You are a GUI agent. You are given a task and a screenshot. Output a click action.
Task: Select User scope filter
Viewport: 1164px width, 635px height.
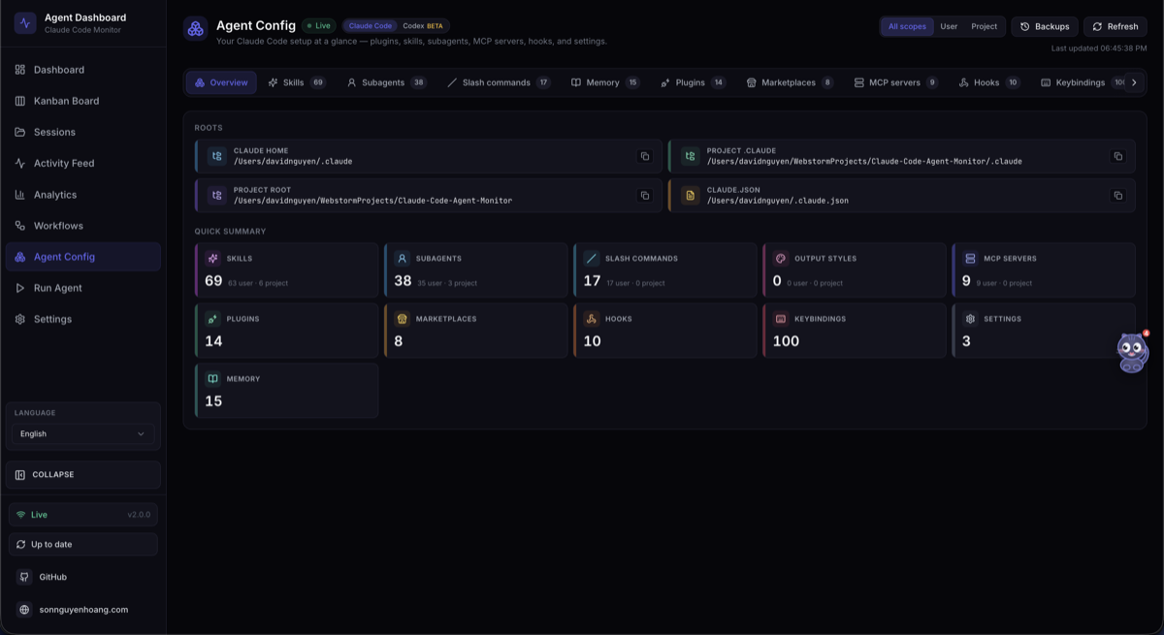tap(949, 26)
